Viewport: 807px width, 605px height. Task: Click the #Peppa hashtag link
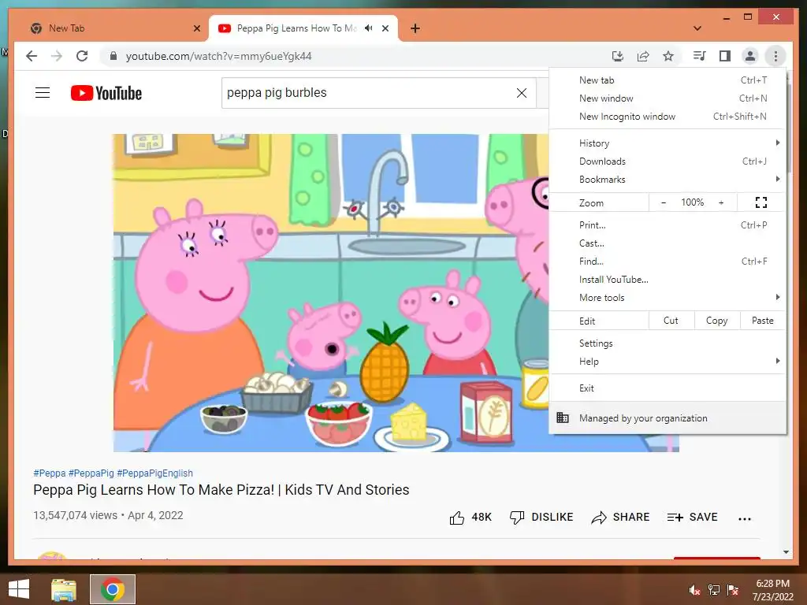pos(50,473)
